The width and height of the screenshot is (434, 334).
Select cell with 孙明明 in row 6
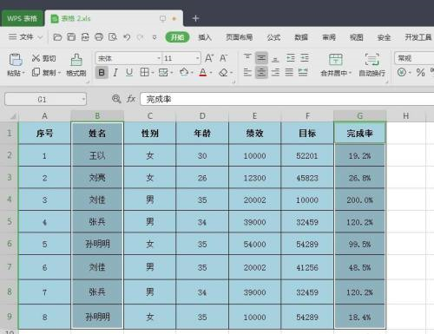pos(97,244)
